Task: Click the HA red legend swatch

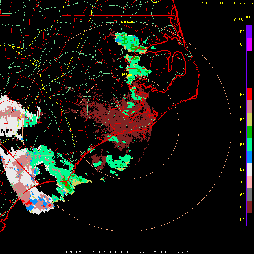Action: pyautogui.click(x=249, y=94)
